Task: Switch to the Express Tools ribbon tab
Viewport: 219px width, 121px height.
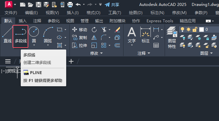Action: point(160,21)
